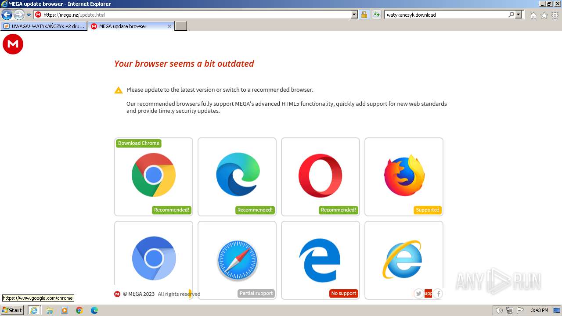Choose the Opera browser icon

[x=321, y=175]
